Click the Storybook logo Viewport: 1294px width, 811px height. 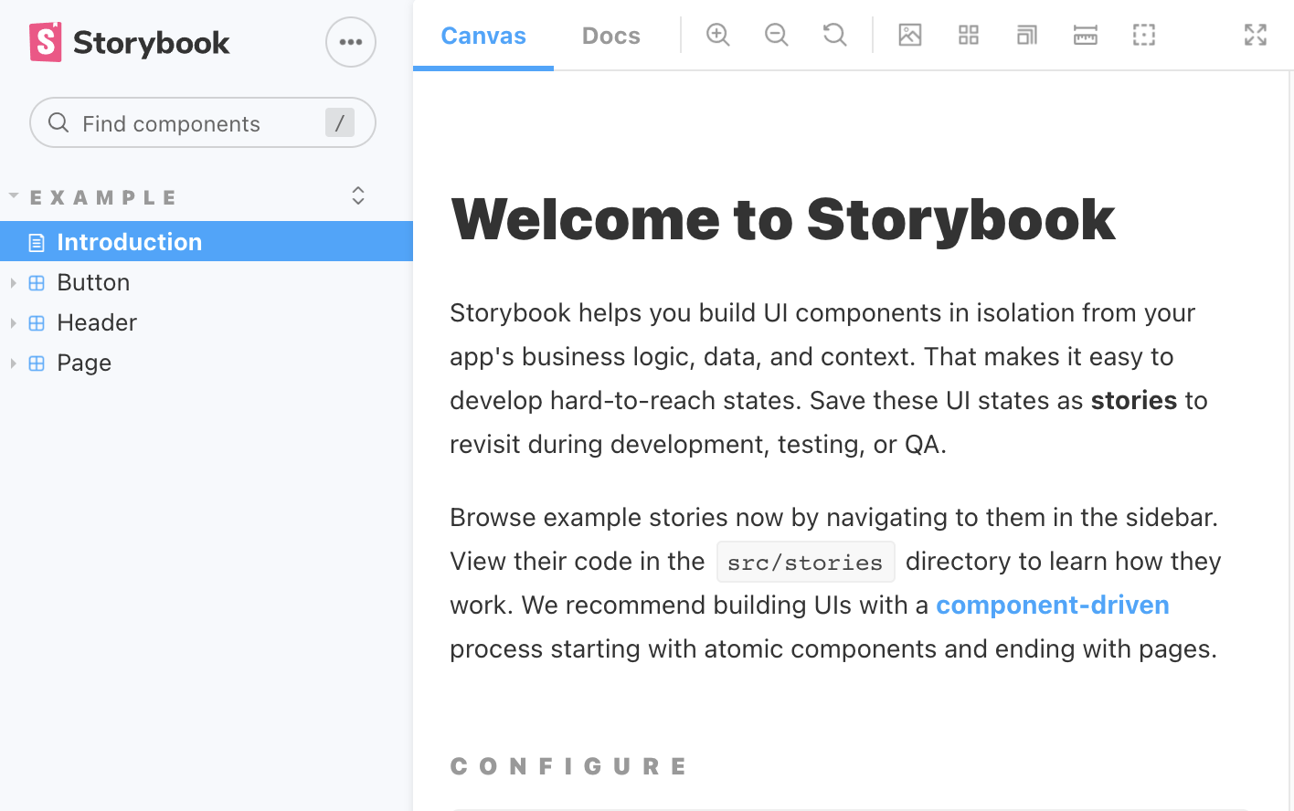(129, 42)
